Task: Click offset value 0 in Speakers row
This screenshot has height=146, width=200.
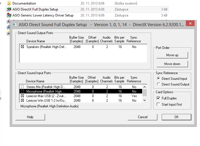Action: pyautogui.click(x=93, y=47)
